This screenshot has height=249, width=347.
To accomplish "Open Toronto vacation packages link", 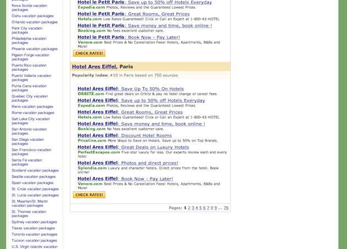I will pos(35,234).
